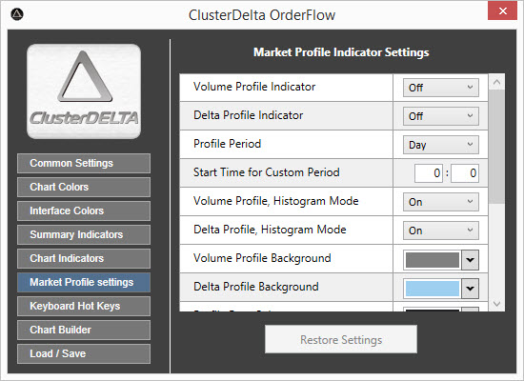524x381 pixels.
Task: Click the ClusterDelta title bar triangle icon
Action: point(17,14)
